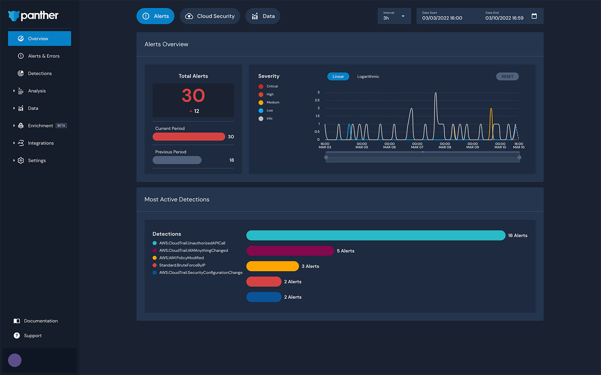Click the Previous Period gray bar
This screenshot has width=601, height=375.
[177, 160]
